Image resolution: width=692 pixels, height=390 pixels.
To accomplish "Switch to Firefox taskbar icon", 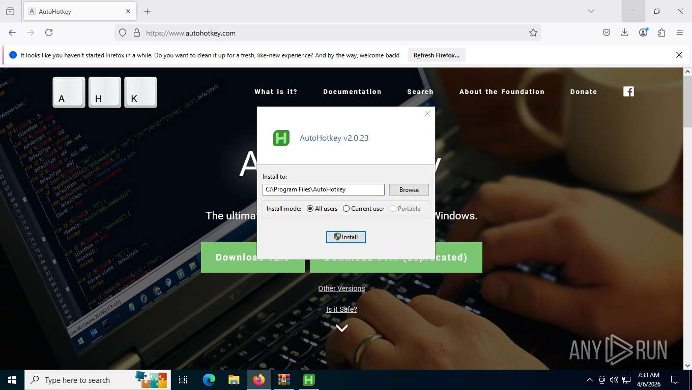I will coord(259,380).
